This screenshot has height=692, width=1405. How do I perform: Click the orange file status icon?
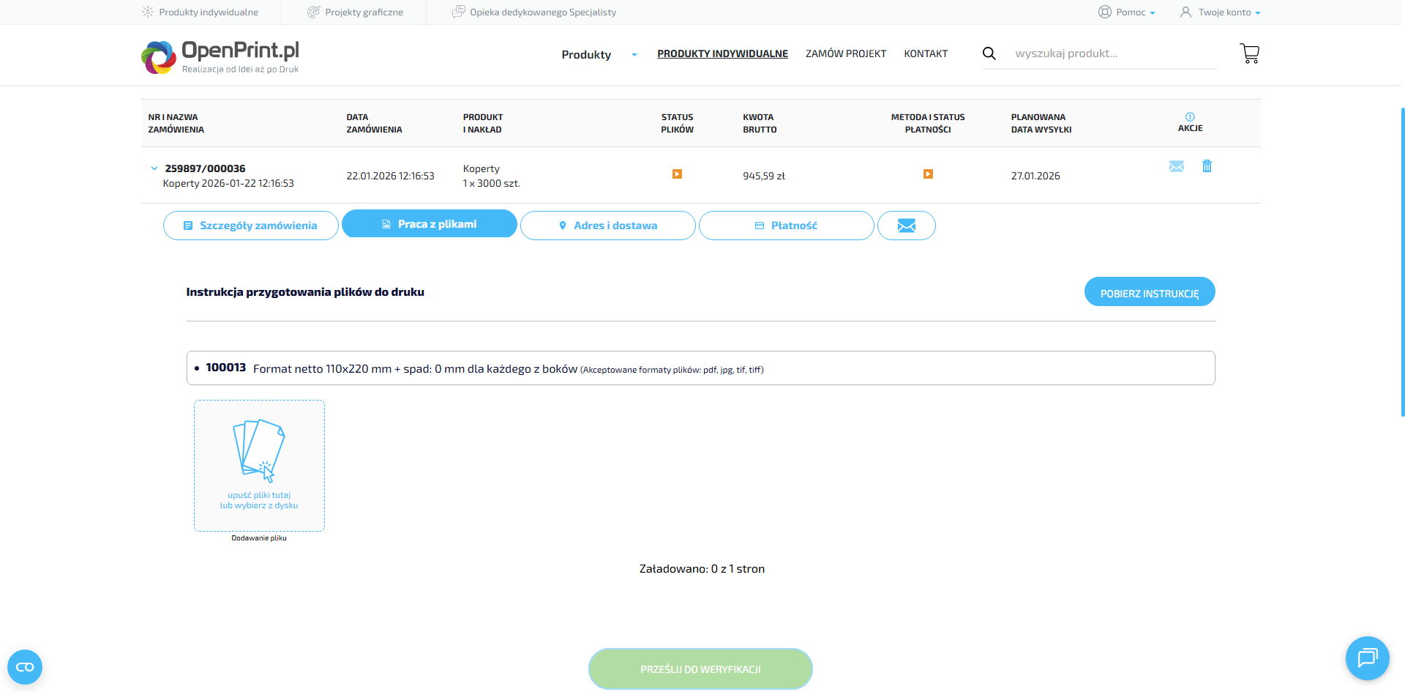677,174
